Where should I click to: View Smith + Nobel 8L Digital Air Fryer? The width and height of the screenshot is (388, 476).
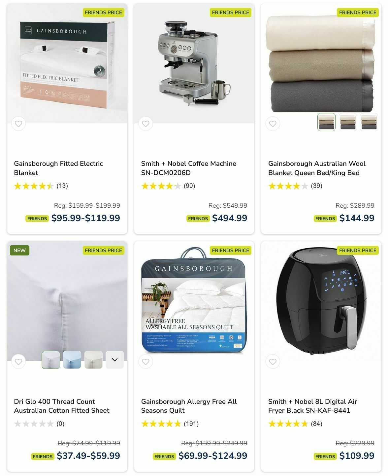coord(312,406)
